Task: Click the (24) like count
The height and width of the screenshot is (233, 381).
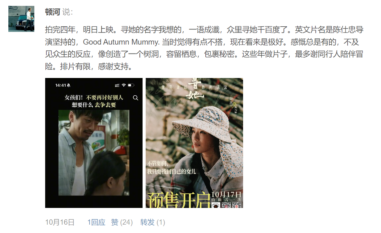Action: [x=126, y=222]
